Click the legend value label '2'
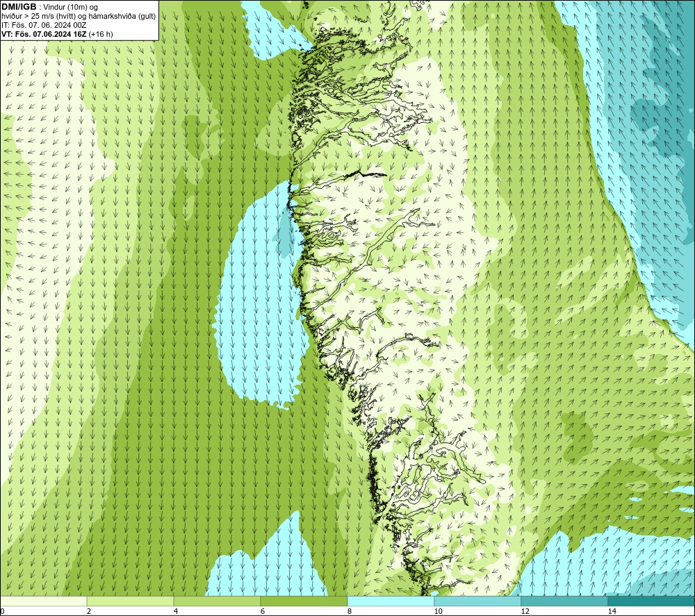695x616 pixels. click(89, 612)
